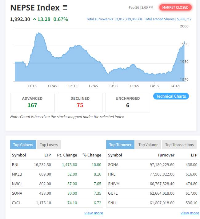
Task: Click the Advanced count box showing 167
Action: (32, 103)
